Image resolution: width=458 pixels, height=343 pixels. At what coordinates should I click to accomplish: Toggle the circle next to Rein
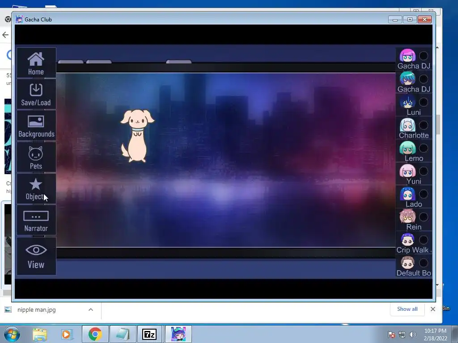coord(424,217)
